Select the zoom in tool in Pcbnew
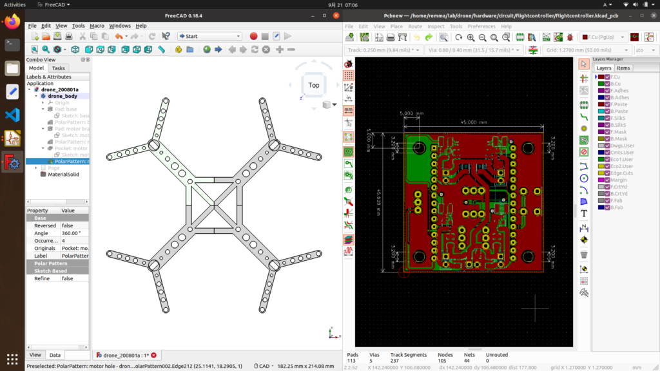660x371 pixels. 471,37
